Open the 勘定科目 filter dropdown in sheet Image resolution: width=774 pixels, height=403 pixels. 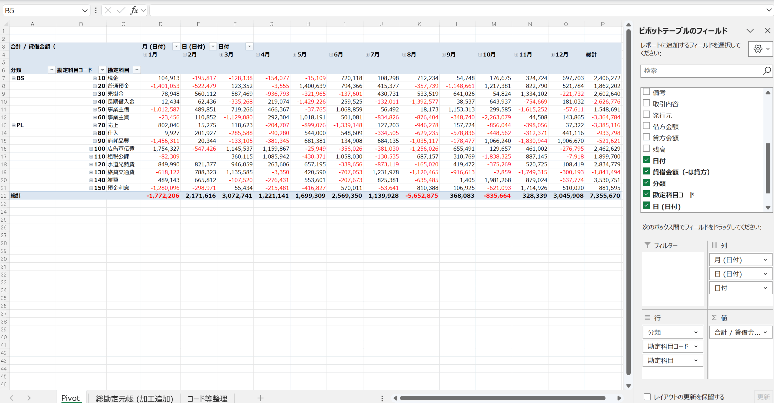pyautogui.click(x=137, y=70)
